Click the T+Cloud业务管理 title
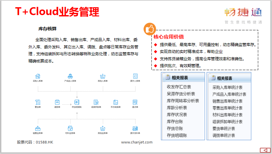The width and height of the screenshot is (272, 154). point(57,12)
